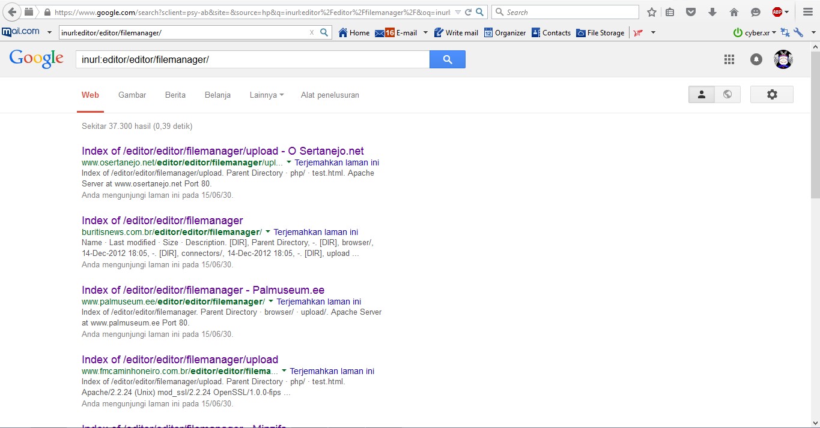Toggle personal results person icon
This screenshot has height=428, width=820.
pos(702,94)
